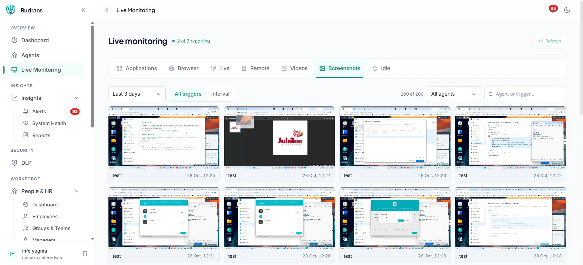Collapse the Insights section chevron
The height and width of the screenshot is (265, 583).
pos(77,98)
